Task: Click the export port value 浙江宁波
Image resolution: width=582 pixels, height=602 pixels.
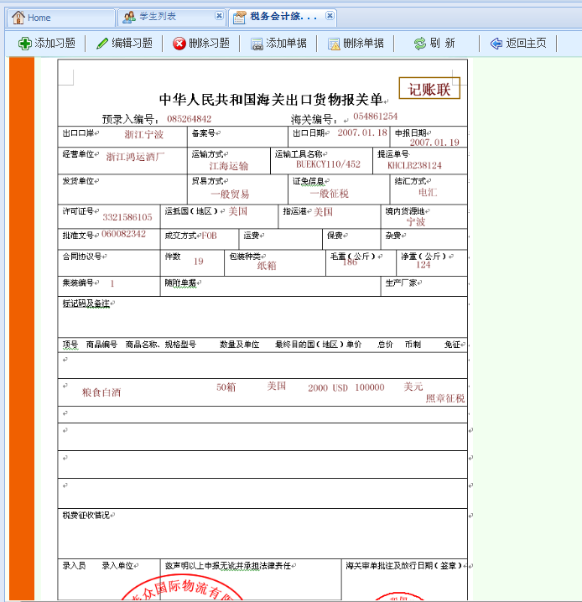Action: [144, 134]
